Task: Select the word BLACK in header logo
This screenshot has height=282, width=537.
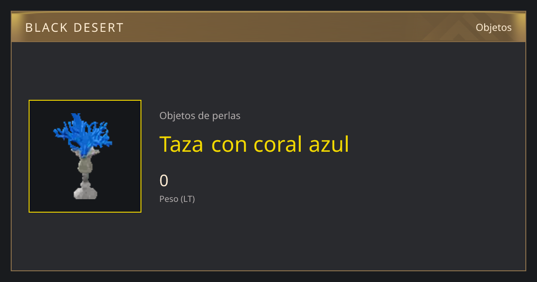Action: coord(46,28)
